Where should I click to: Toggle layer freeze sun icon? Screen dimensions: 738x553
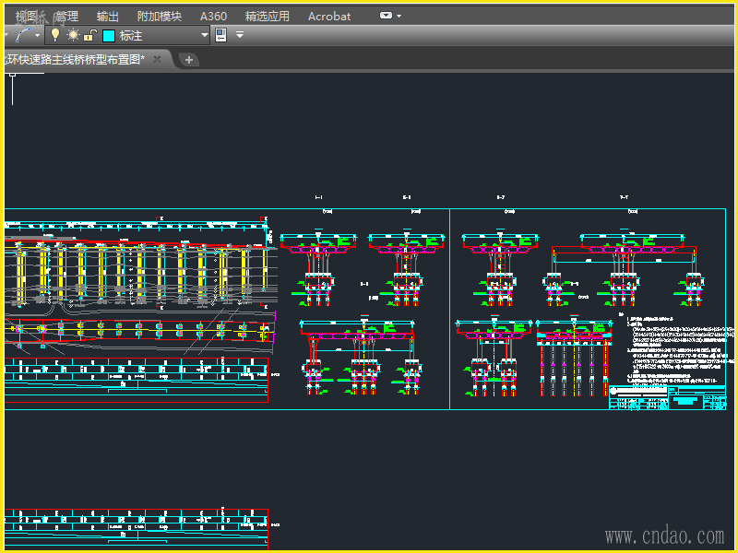pos(73,35)
